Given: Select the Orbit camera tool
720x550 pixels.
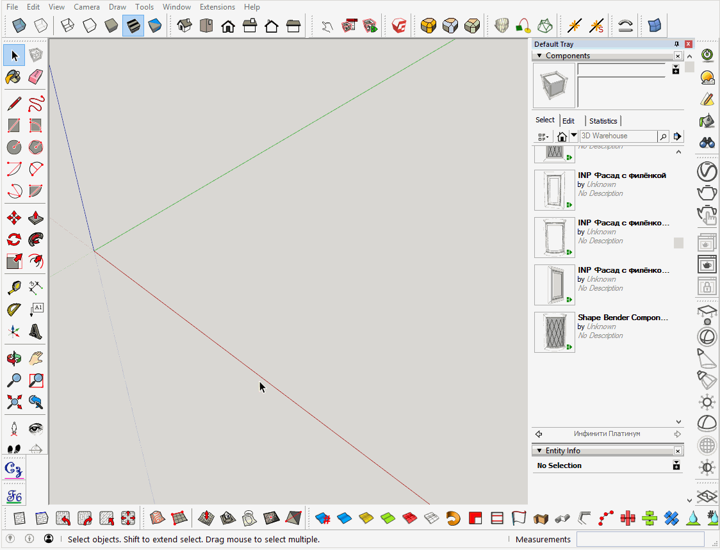Looking at the screenshot, I should (13, 358).
